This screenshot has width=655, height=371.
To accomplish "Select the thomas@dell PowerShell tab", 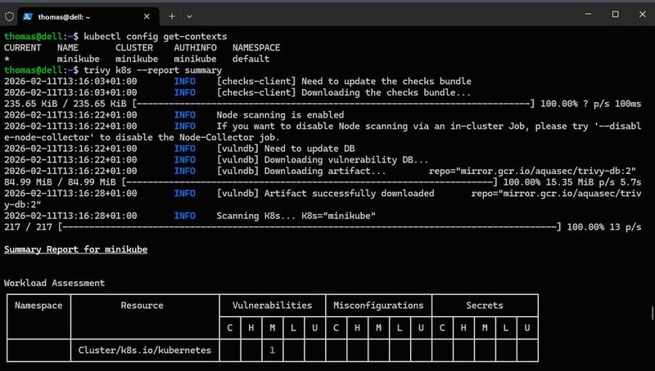I will (x=88, y=16).
